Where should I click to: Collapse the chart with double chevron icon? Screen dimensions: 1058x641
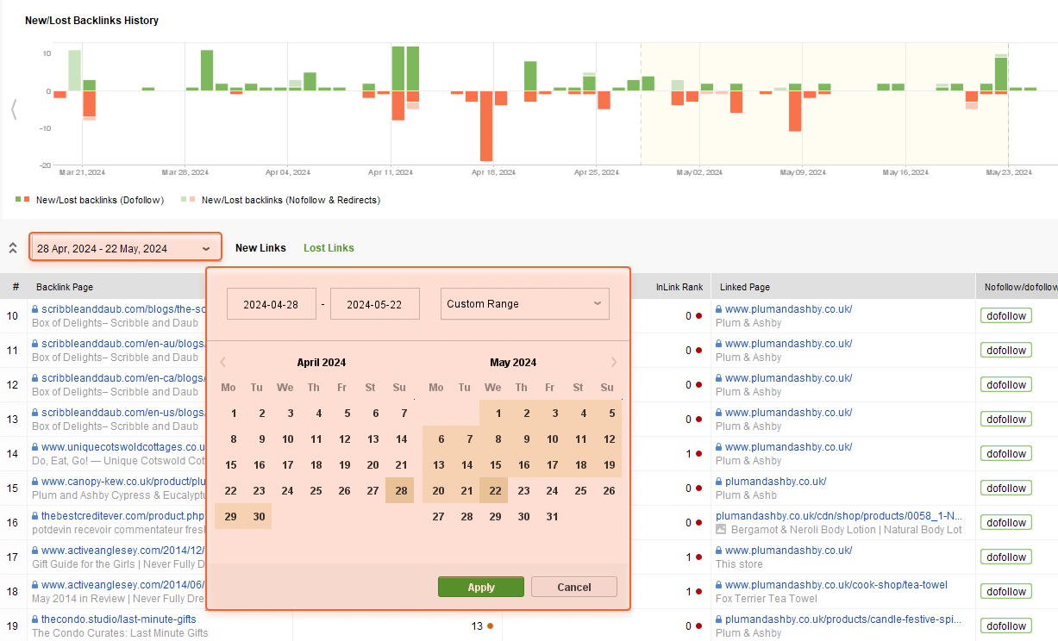[13, 248]
